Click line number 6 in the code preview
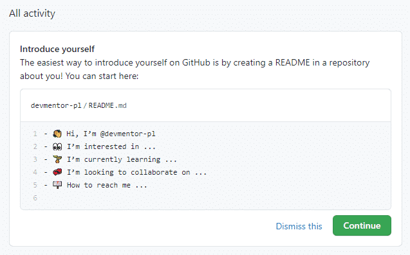The image size is (410, 255). point(35,198)
